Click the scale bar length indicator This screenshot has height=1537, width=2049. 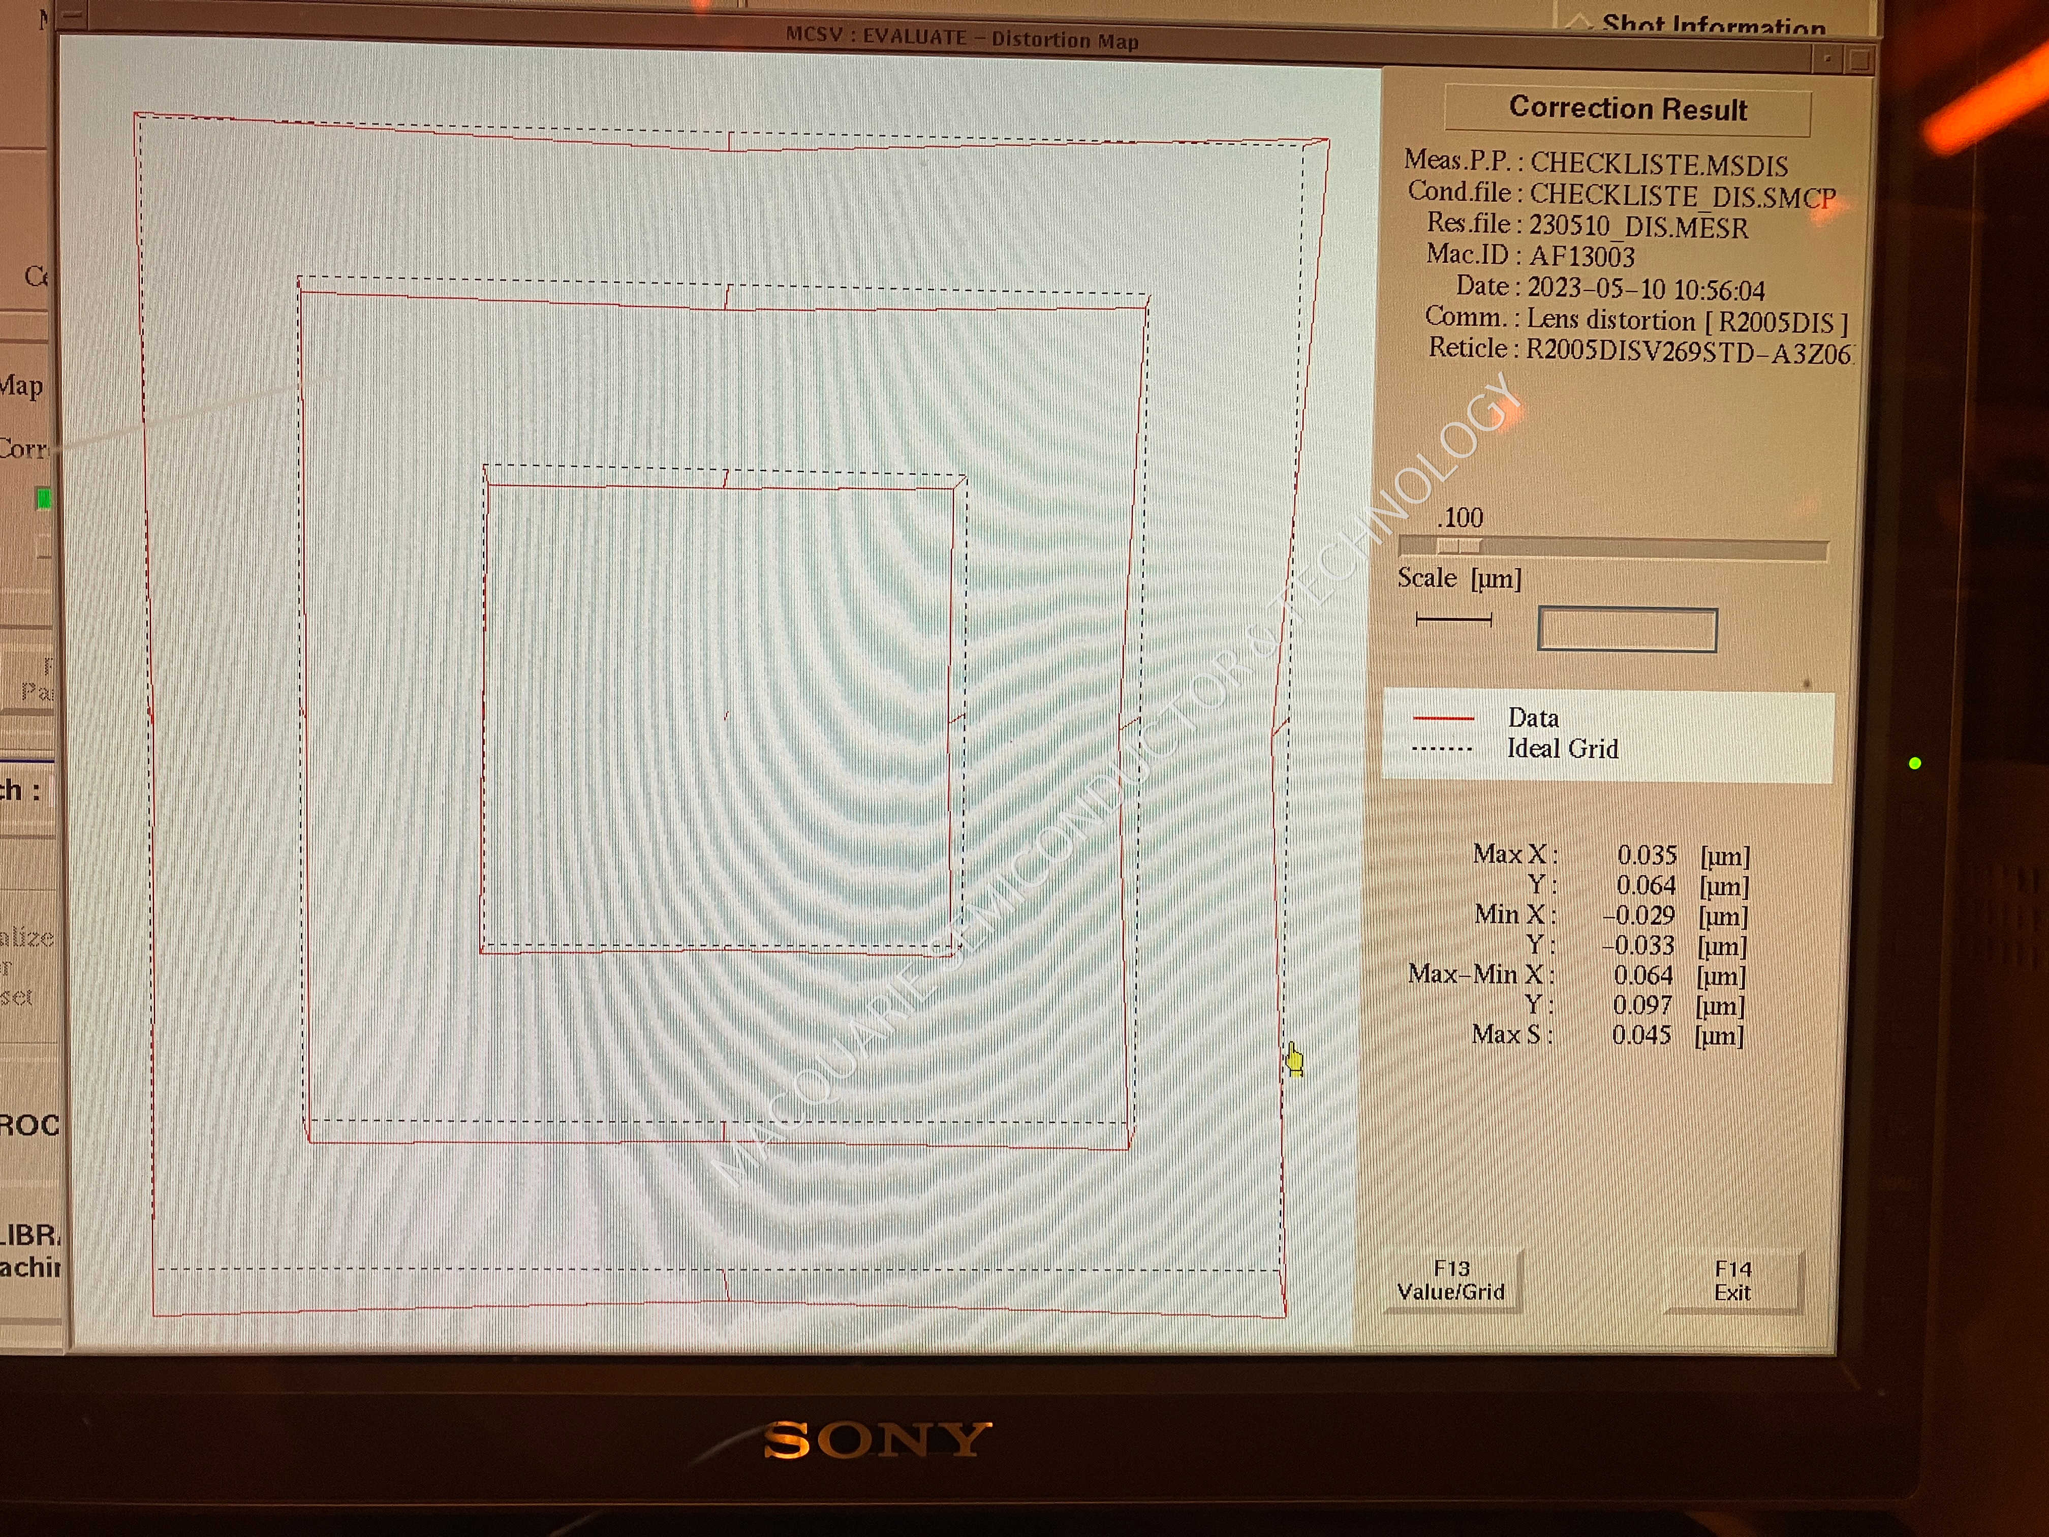pos(1453,619)
